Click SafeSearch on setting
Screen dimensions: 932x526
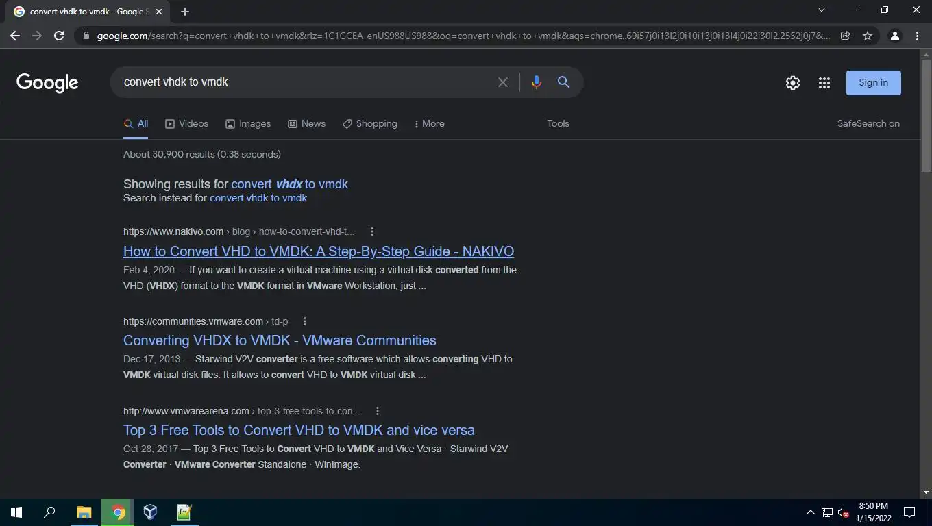(868, 124)
